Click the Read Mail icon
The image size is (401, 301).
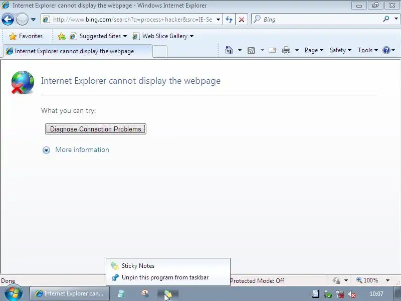point(272,50)
